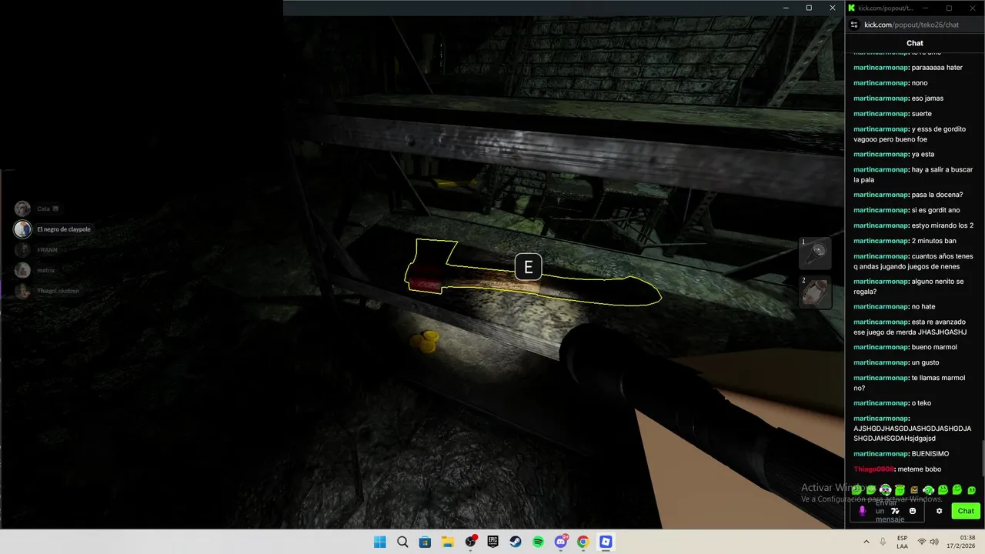The height and width of the screenshot is (554, 985).
Task: Click the Chat header label
Action: 915,43
